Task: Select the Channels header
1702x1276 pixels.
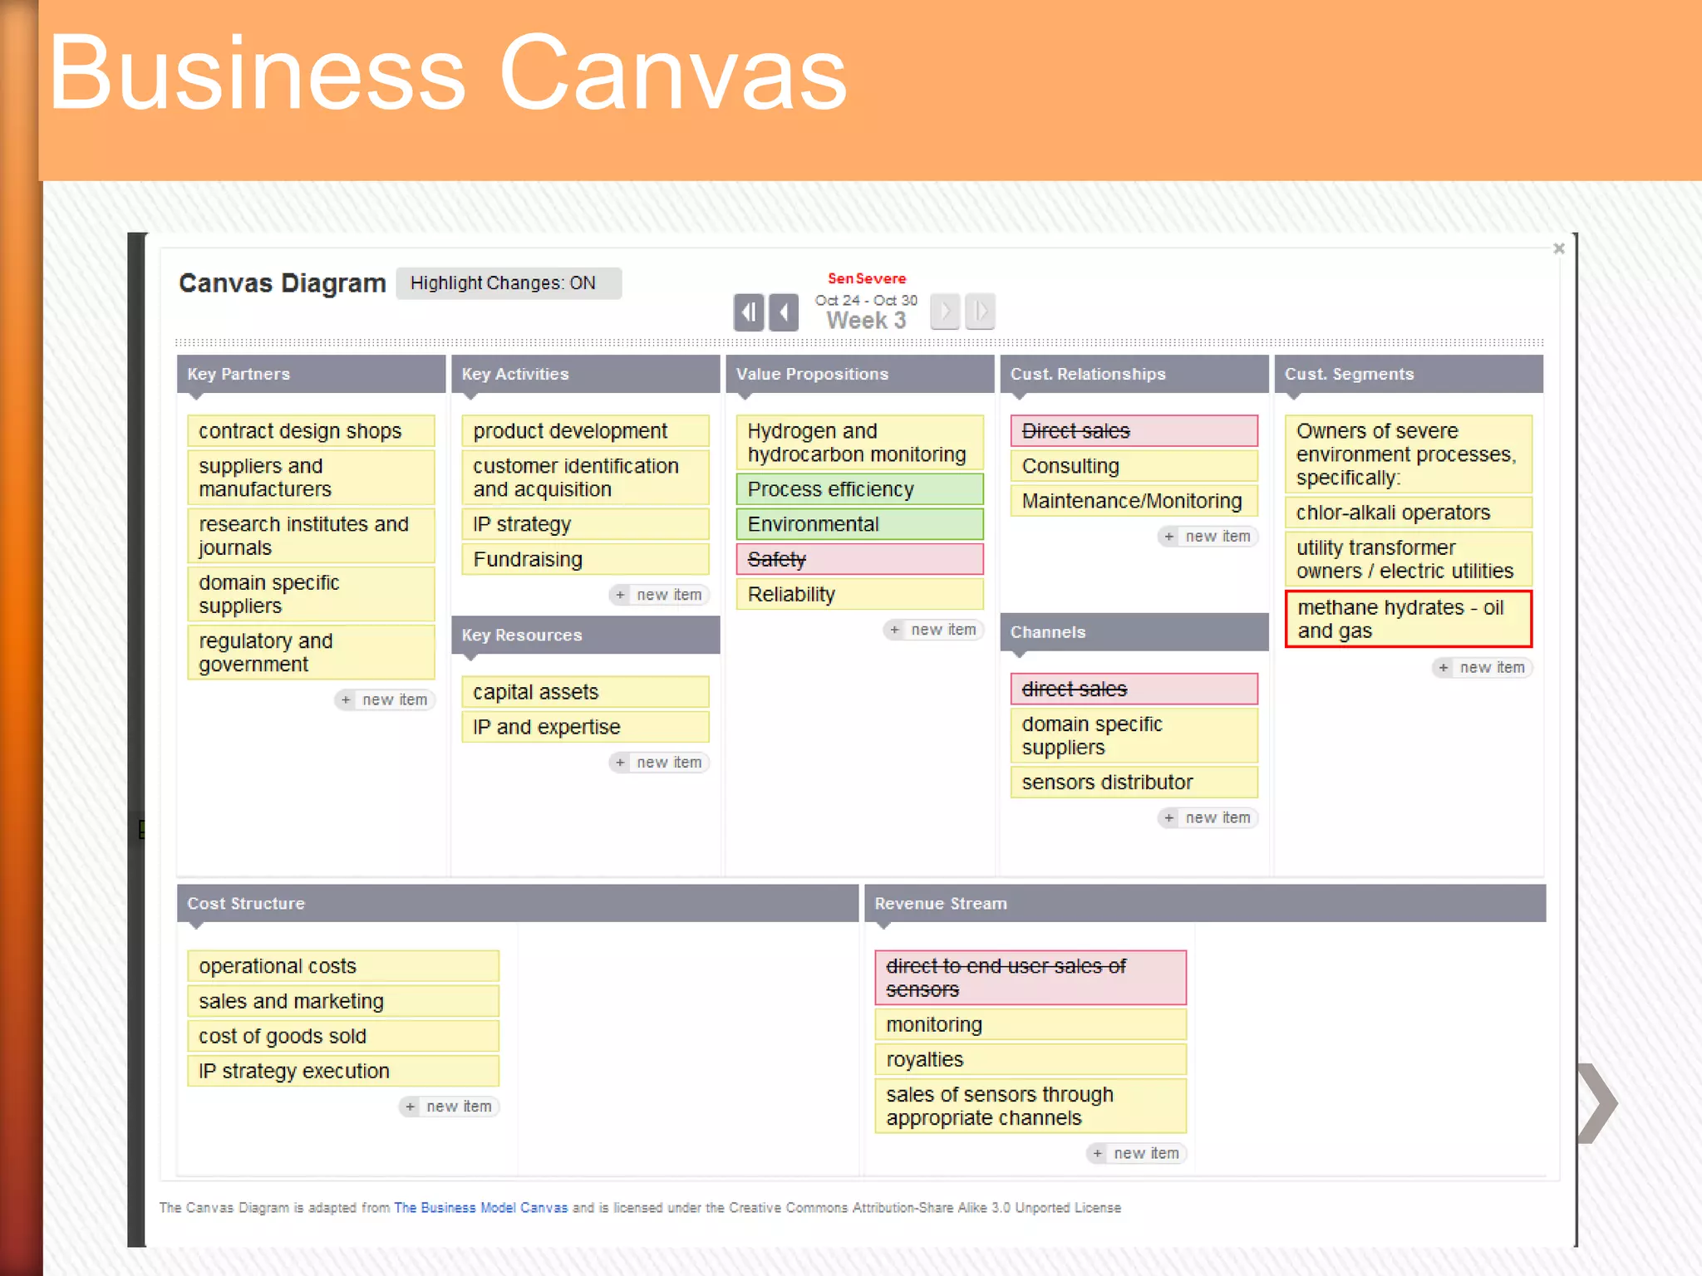Action: [1134, 632]
